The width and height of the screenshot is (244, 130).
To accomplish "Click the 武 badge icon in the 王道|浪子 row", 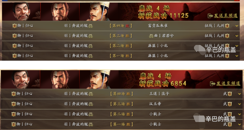I will 230,94.
